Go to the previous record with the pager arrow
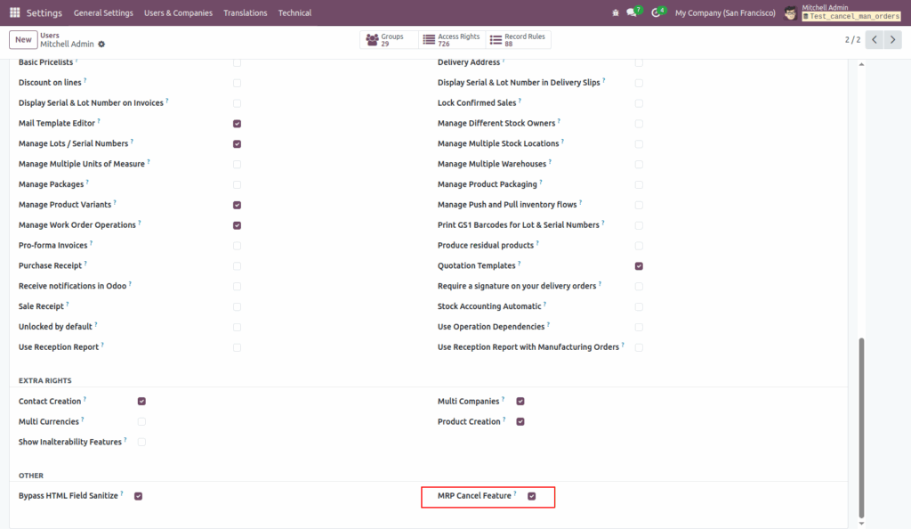This screenshot has width=911, height=529. [873, 39]
